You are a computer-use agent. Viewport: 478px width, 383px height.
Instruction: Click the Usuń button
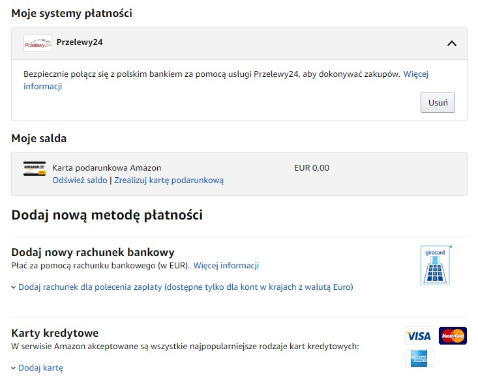[x=438, y=103]
